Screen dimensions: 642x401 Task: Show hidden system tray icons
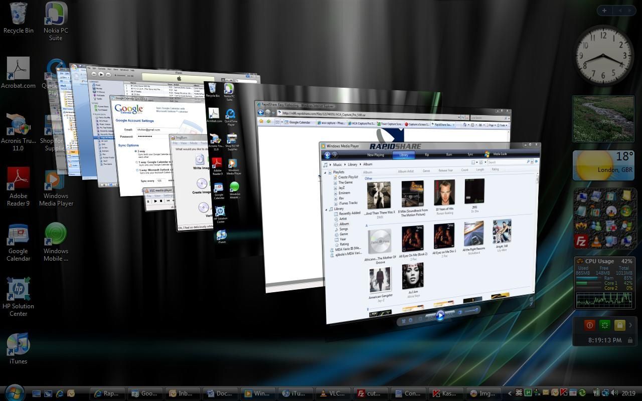(x=510, y=393)
